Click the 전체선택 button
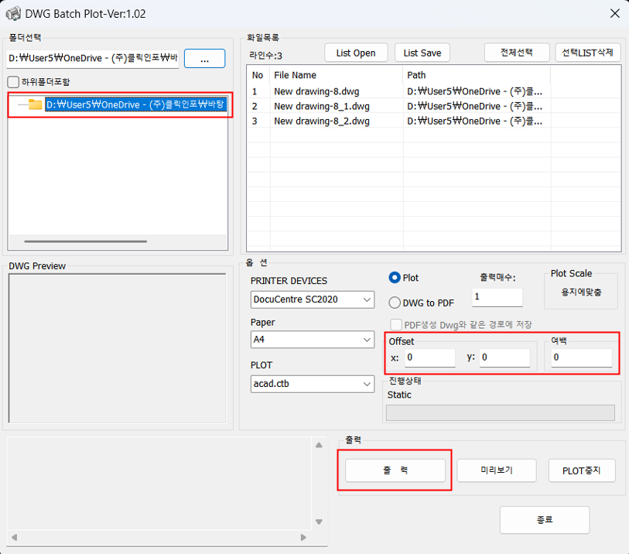629x554 pixels. point(516,53)
